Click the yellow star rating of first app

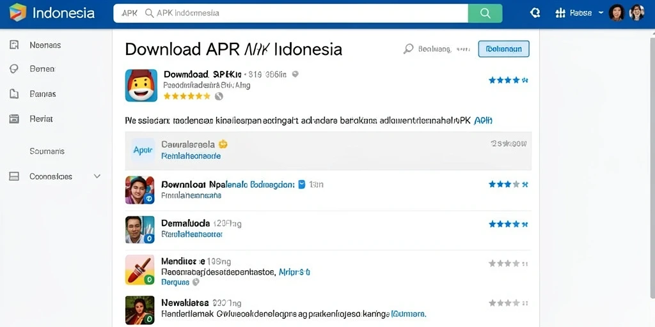point(187,96)
